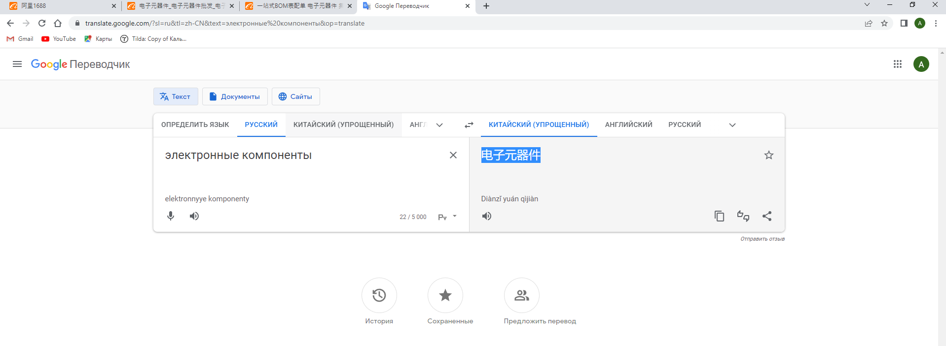946x346 pixels.
Task: Open the Suggest translation community icon
Action: click(522, 295)
